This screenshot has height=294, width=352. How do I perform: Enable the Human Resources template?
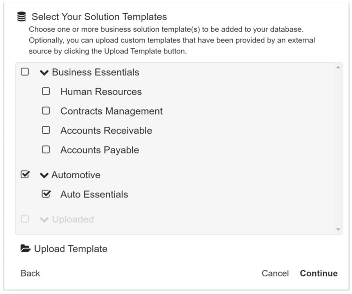click(46, 91)
